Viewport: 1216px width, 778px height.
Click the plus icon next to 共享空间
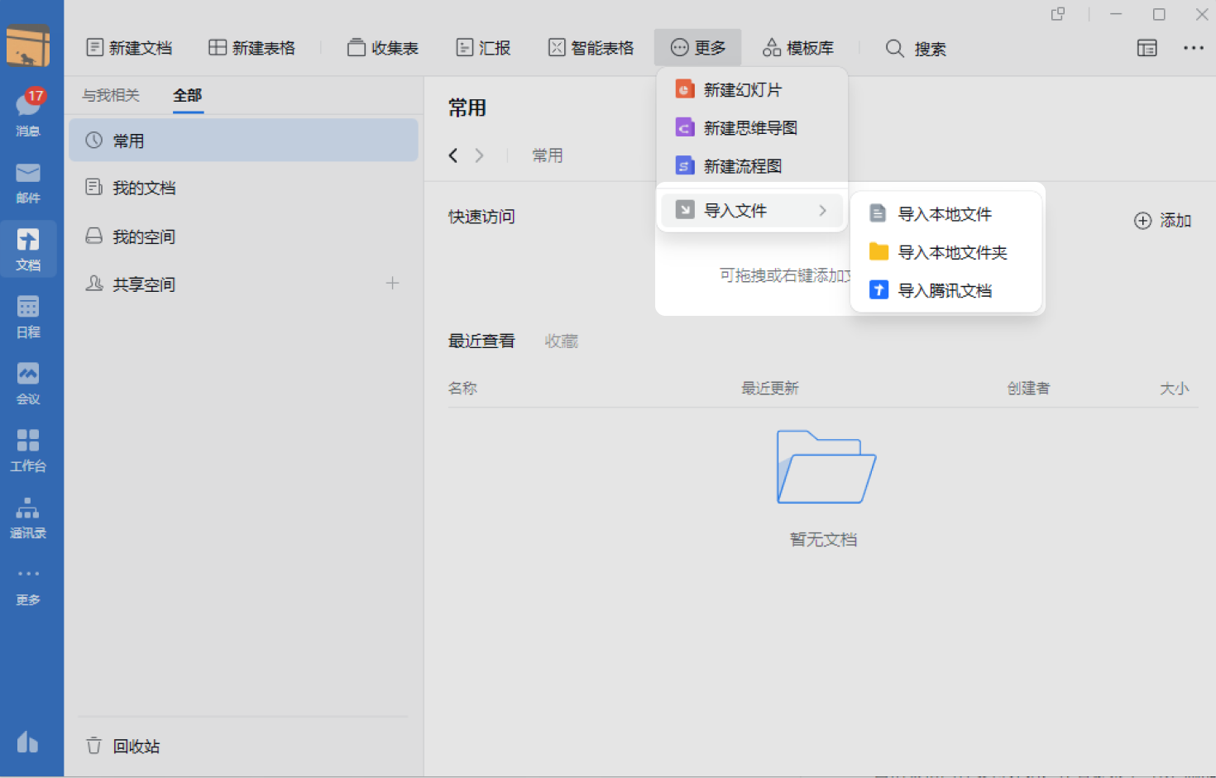pos(392,284)
